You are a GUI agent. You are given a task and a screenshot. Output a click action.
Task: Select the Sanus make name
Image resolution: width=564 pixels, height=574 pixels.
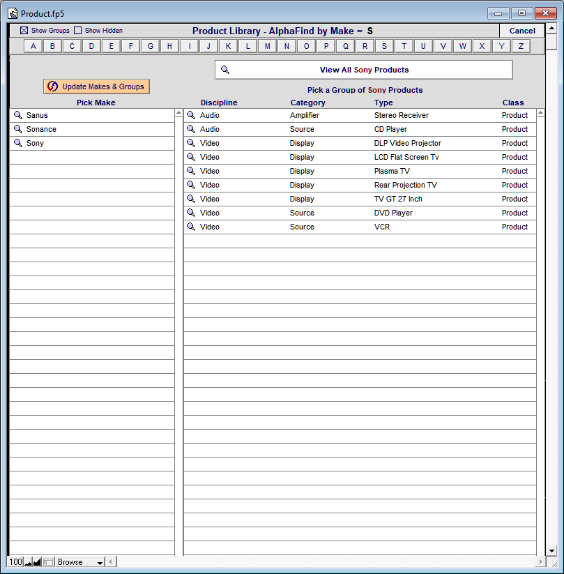pyautogui.click(x=37, y=115)
